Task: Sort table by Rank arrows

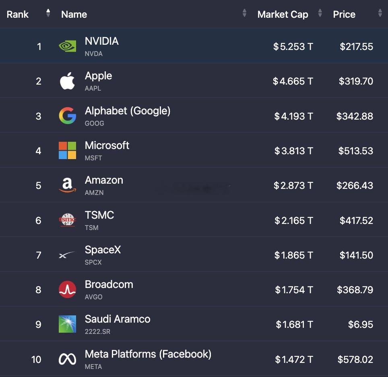Action: 48,13
